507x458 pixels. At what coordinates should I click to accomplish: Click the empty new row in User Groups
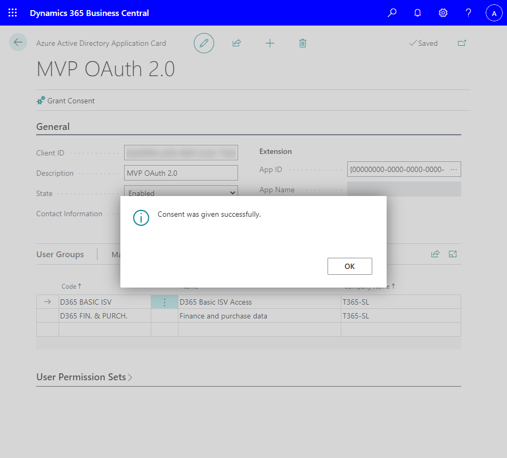click(x=249, y=329)
